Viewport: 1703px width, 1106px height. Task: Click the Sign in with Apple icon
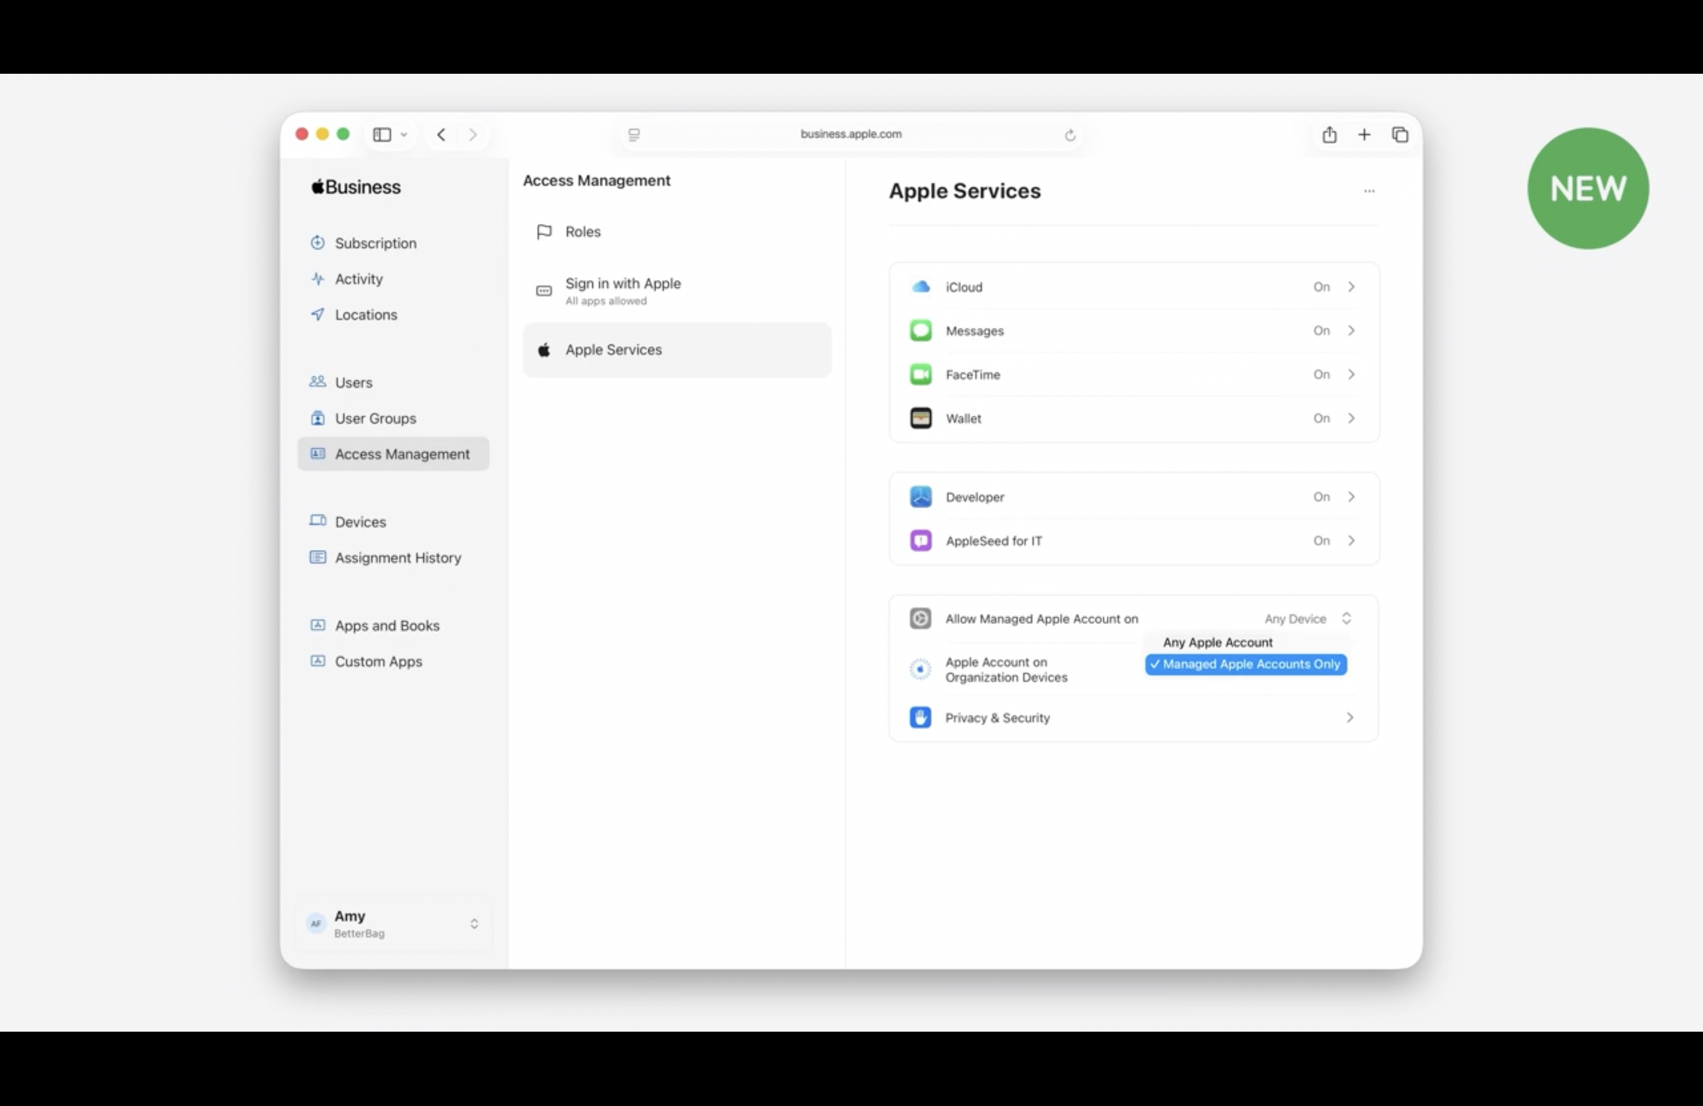[x=544, y=291]
